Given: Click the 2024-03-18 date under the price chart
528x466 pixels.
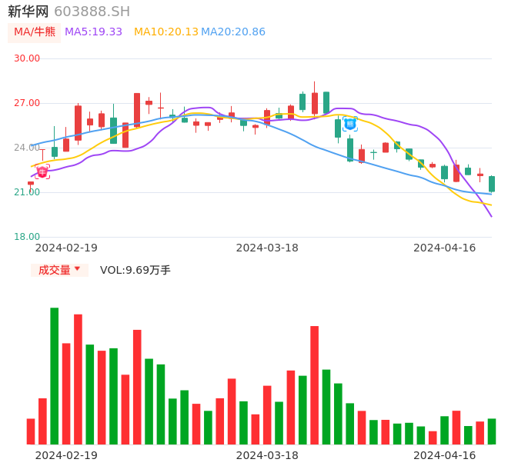Looking at the screenshot, I should [267, 248].
